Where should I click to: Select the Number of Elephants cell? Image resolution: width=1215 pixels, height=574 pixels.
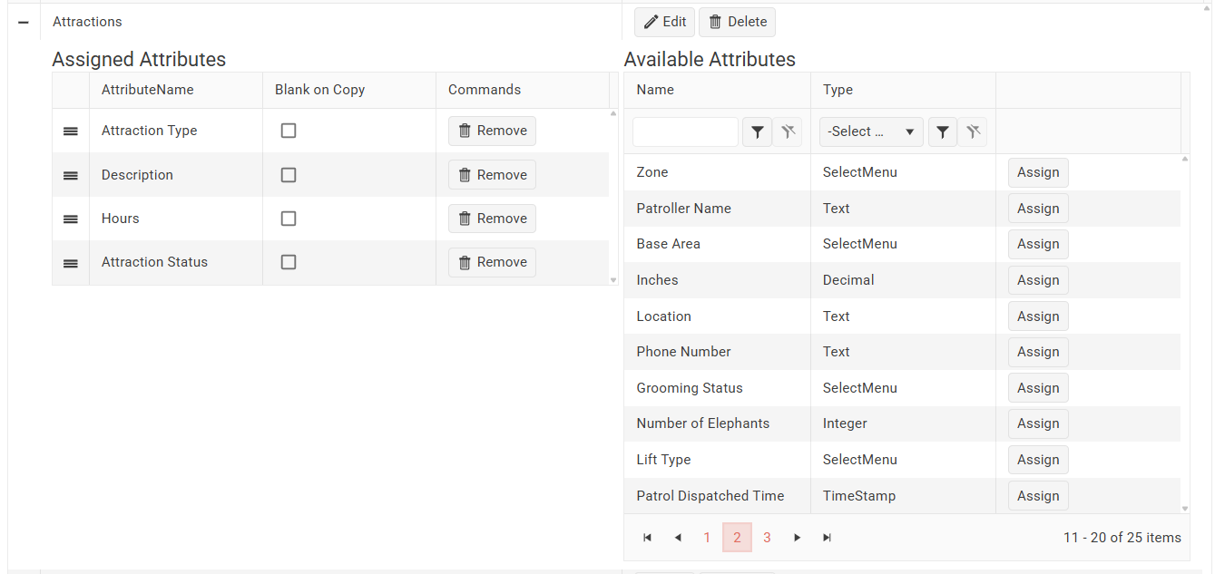click(717, 423)
